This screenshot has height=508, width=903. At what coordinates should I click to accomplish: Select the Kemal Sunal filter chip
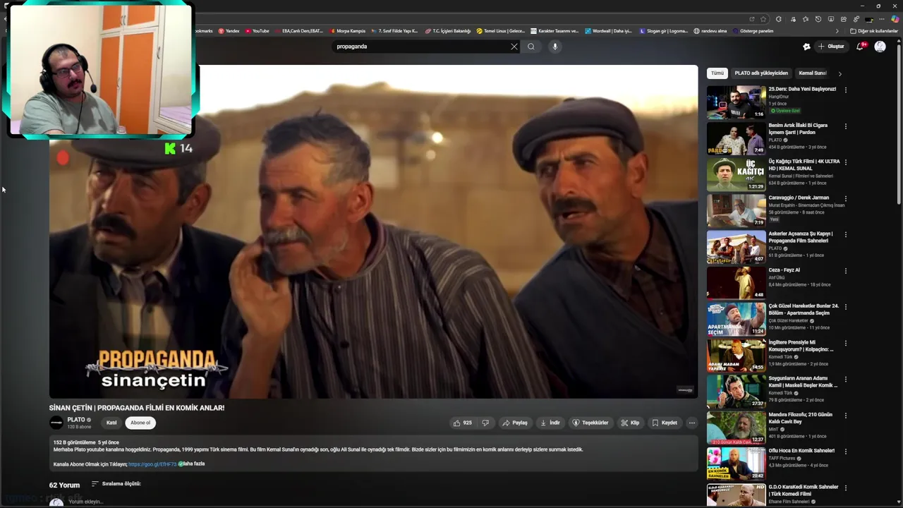[812, 73]
